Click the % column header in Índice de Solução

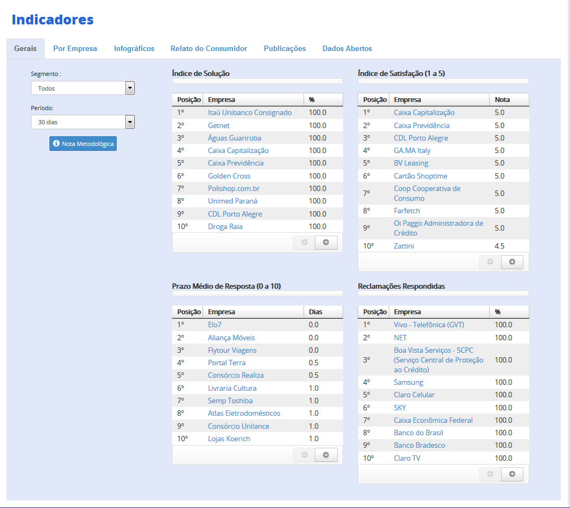[323, 99]
